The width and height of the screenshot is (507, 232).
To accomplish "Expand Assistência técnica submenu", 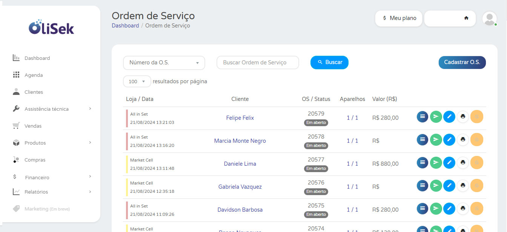I will pyautogui.click(x=90, y=109).
